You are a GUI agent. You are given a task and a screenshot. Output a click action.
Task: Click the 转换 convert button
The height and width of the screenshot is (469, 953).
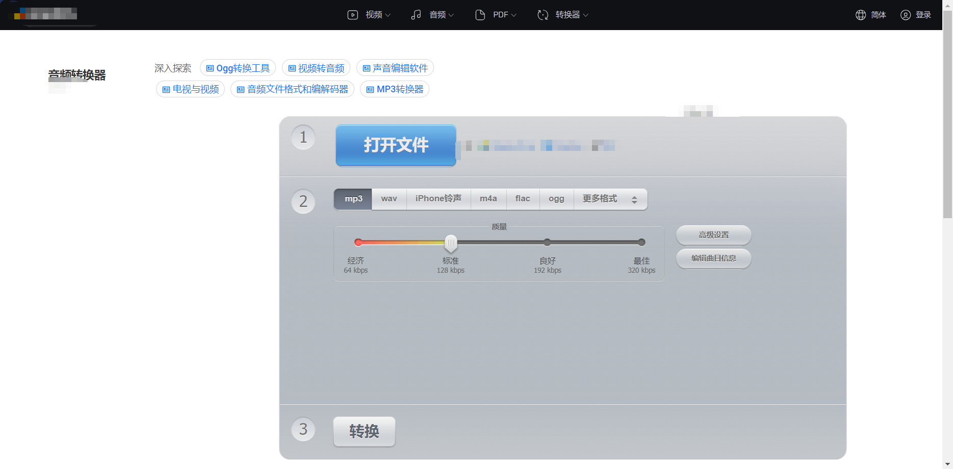(364, 431)
